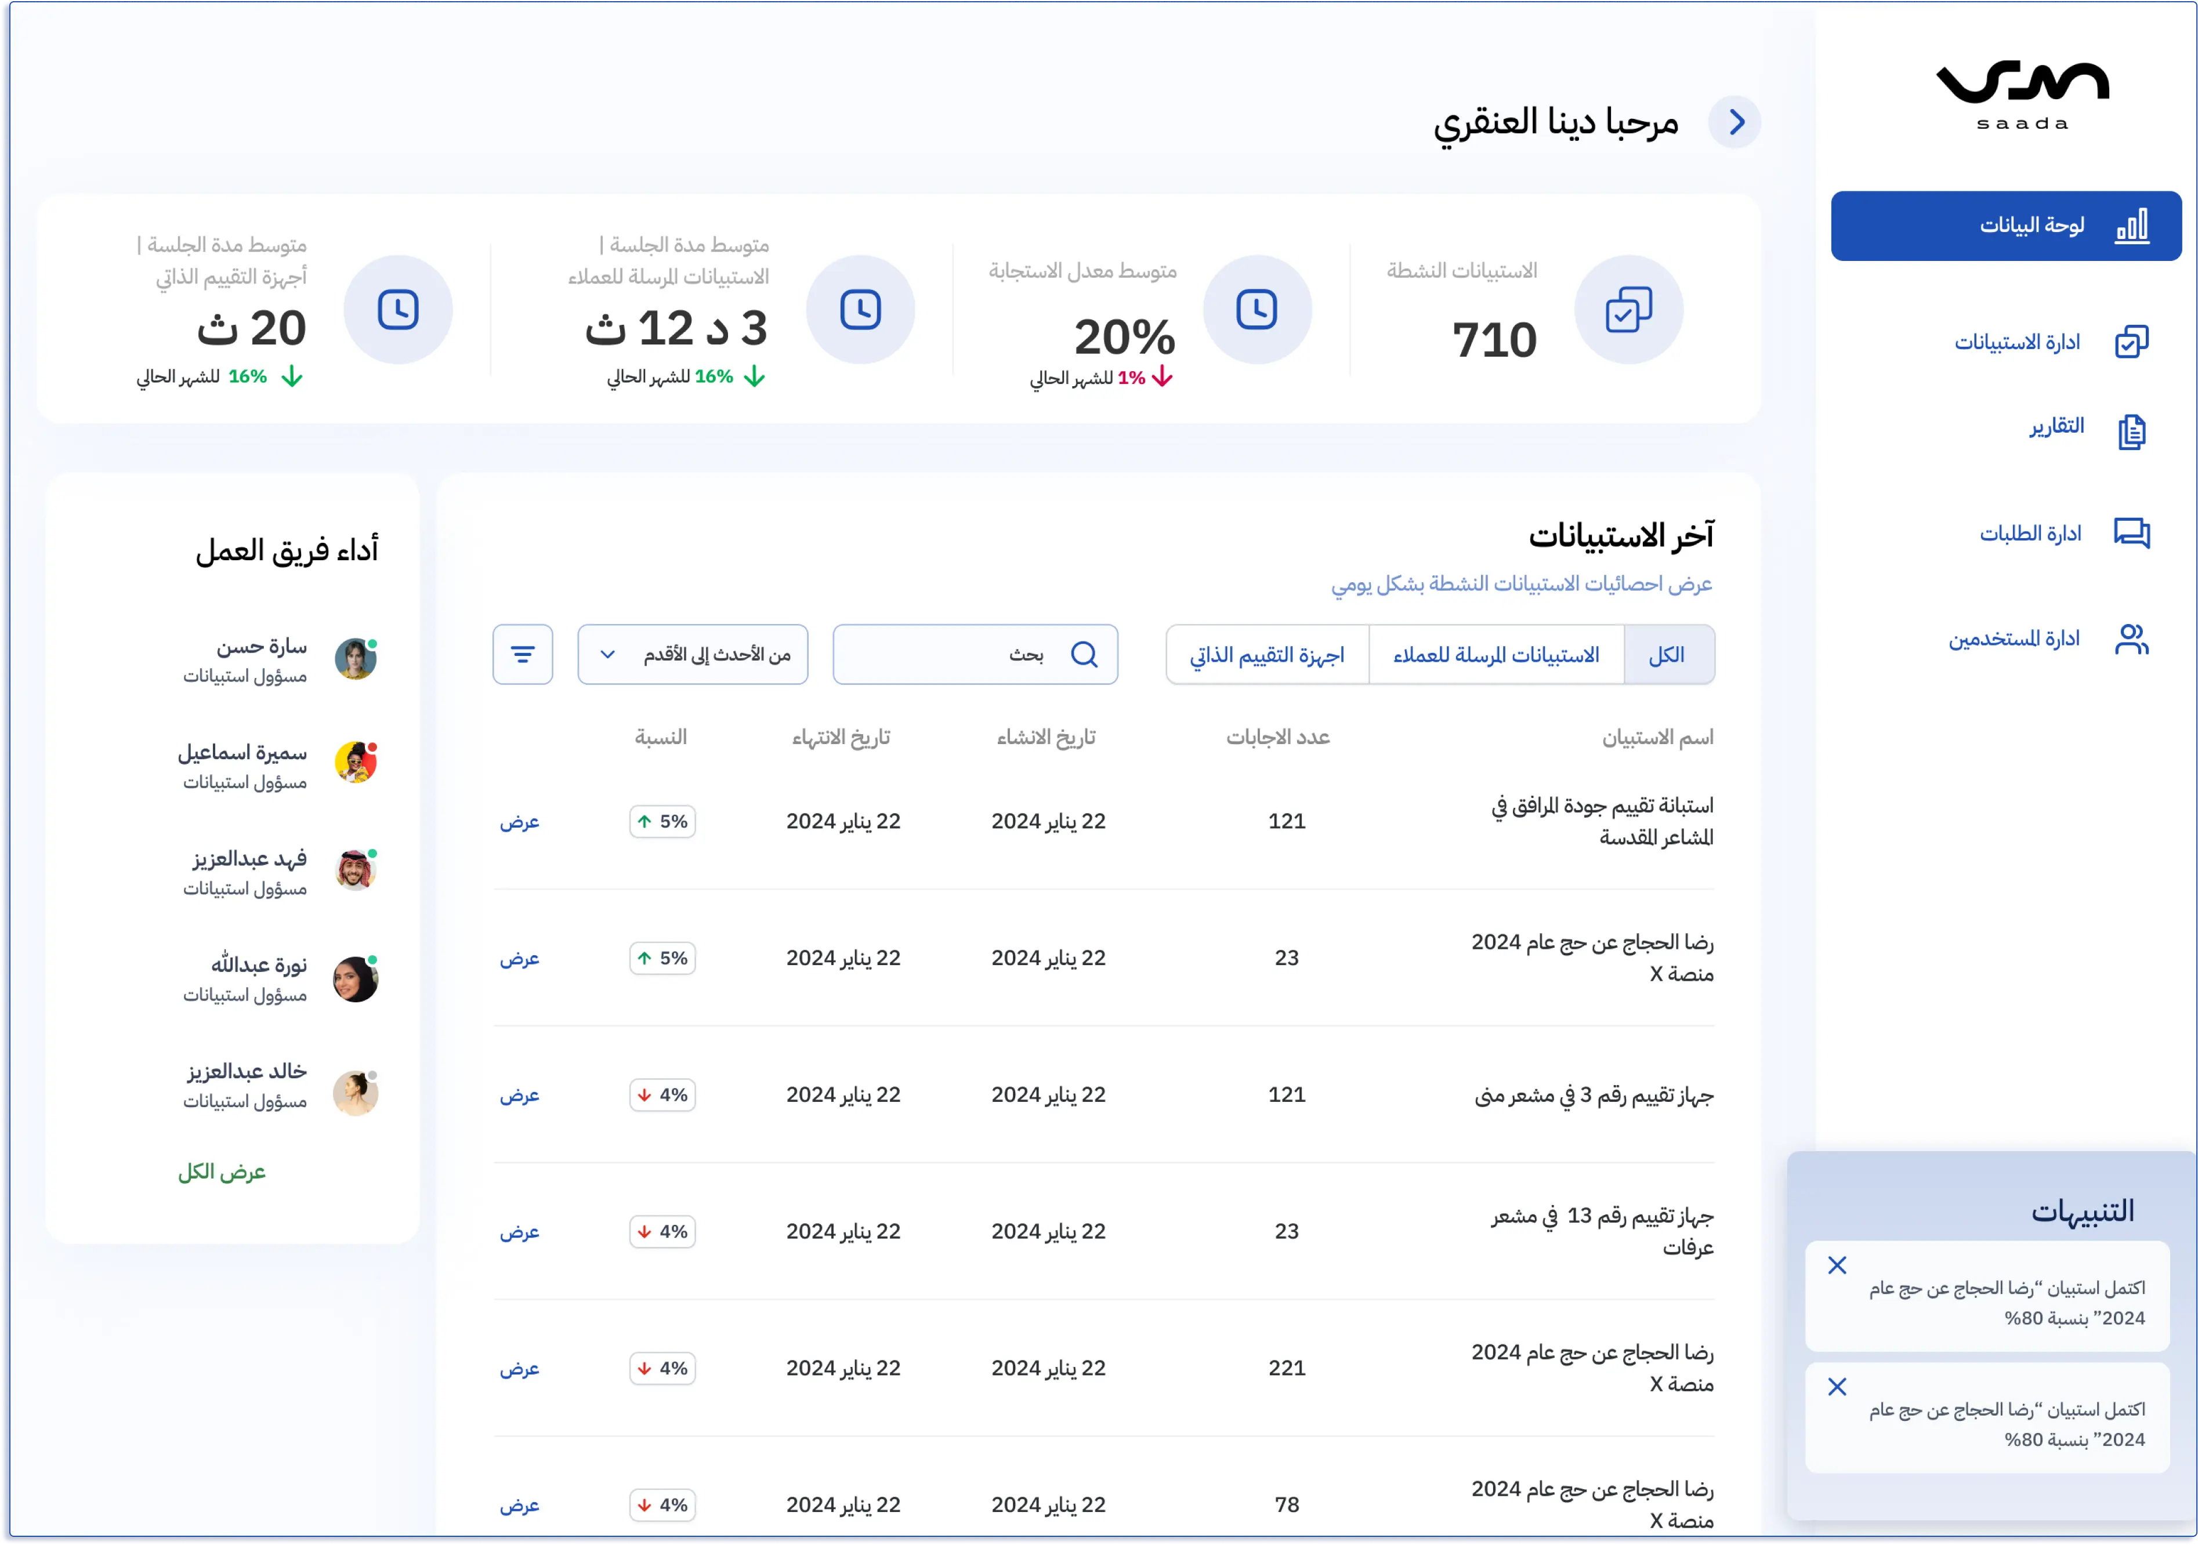The width and height of the screenshot is (2198, 1545).
Task: Click the ادارة المستخدمين users icon
Action: 2131,640
